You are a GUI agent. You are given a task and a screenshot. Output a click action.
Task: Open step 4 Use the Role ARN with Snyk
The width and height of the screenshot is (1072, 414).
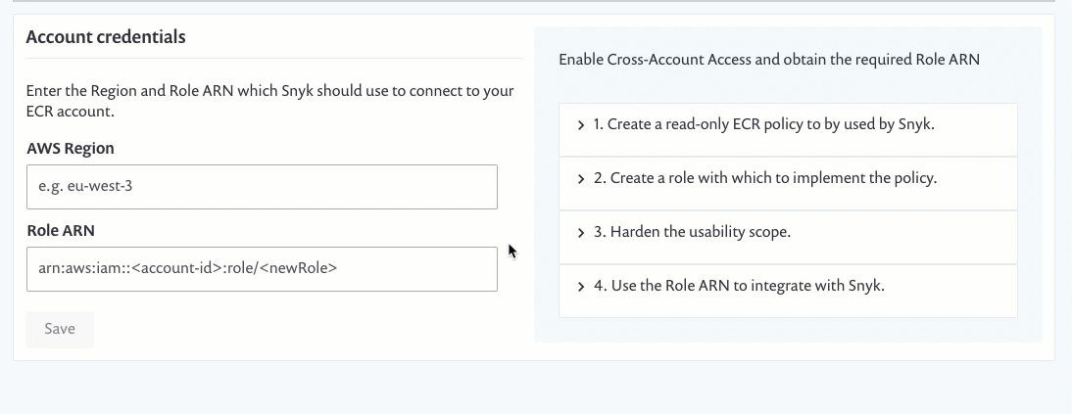click(x=788, y=291)
